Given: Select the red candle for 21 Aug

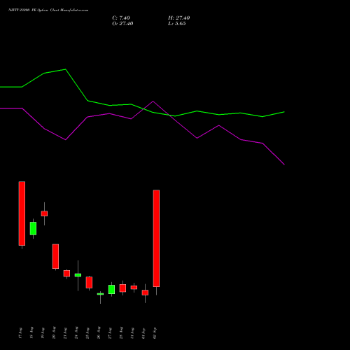Looking at the screenshot, I should 66,274.
